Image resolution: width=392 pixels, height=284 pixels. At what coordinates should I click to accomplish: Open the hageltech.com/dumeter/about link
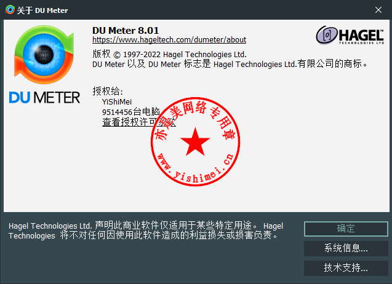[x=169, y=40]
